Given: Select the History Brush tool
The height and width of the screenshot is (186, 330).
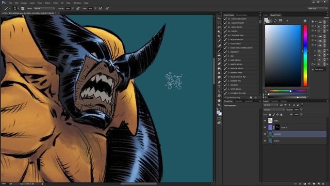Looking at the screenshot, I should (219, 59).
